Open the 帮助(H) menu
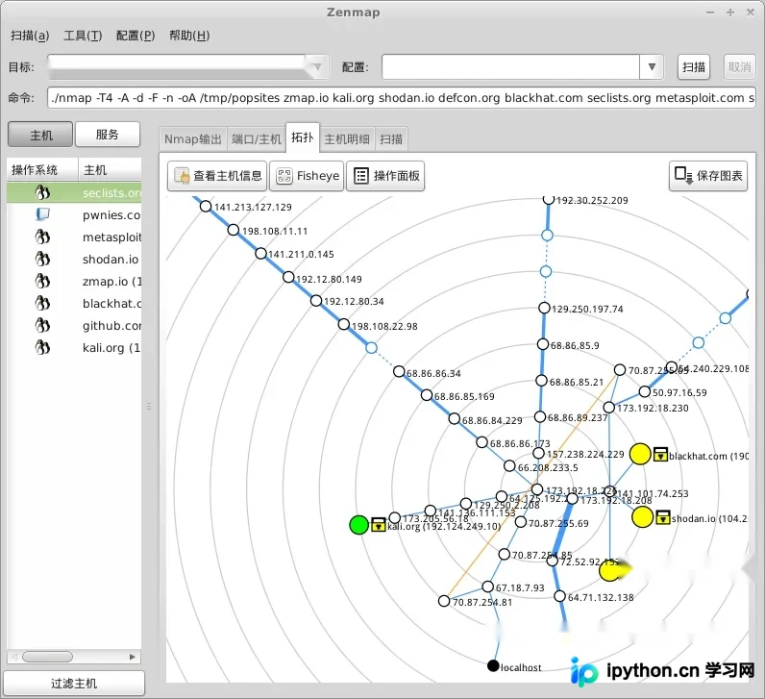765x699 pixels. tap(189, 36)
